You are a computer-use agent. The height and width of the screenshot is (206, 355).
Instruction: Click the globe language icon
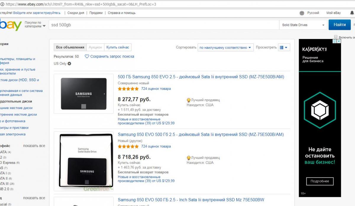[x=302, y=13]
